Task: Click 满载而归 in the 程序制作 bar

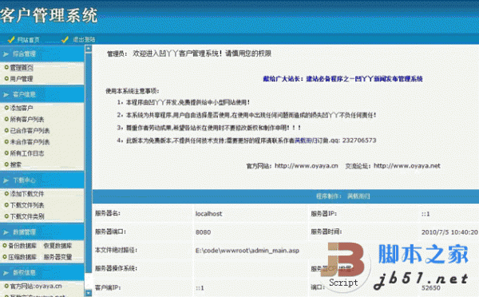Action: [358, 196]
